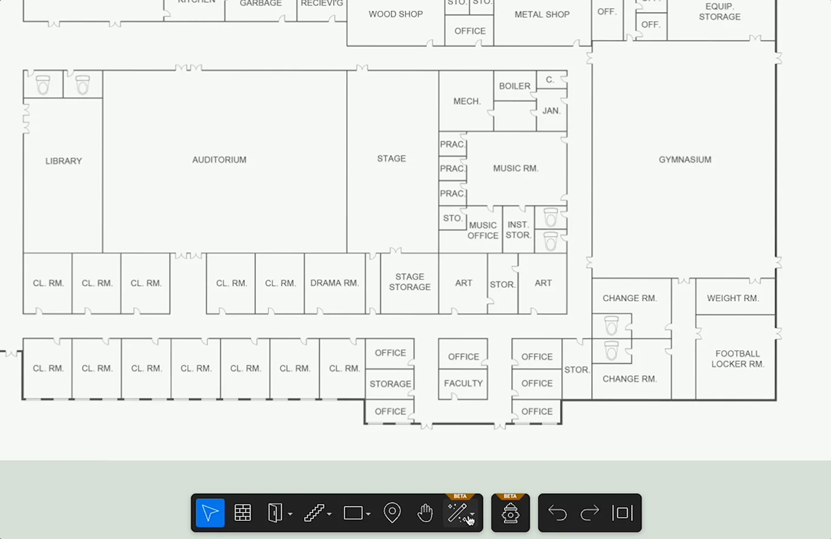Click the fit-to-screen icon
This screenshot has width=831, height=539.
pyautogui.click(x=622, y=513)
